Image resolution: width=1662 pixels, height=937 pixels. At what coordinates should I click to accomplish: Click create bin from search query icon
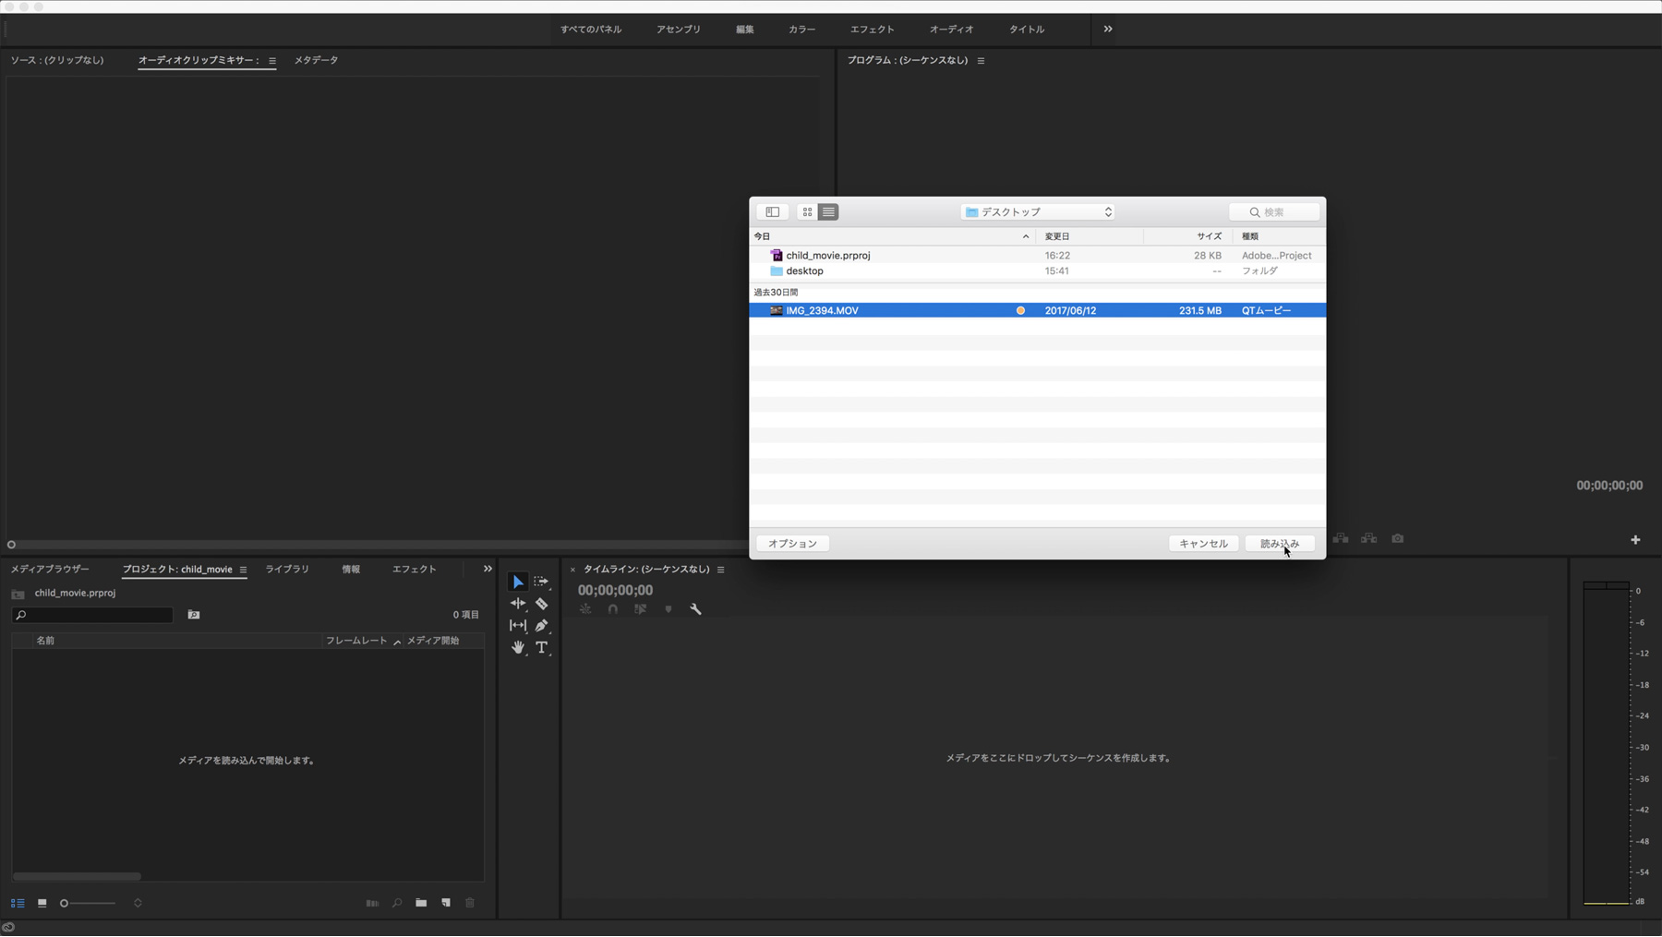tap(194, 615)
